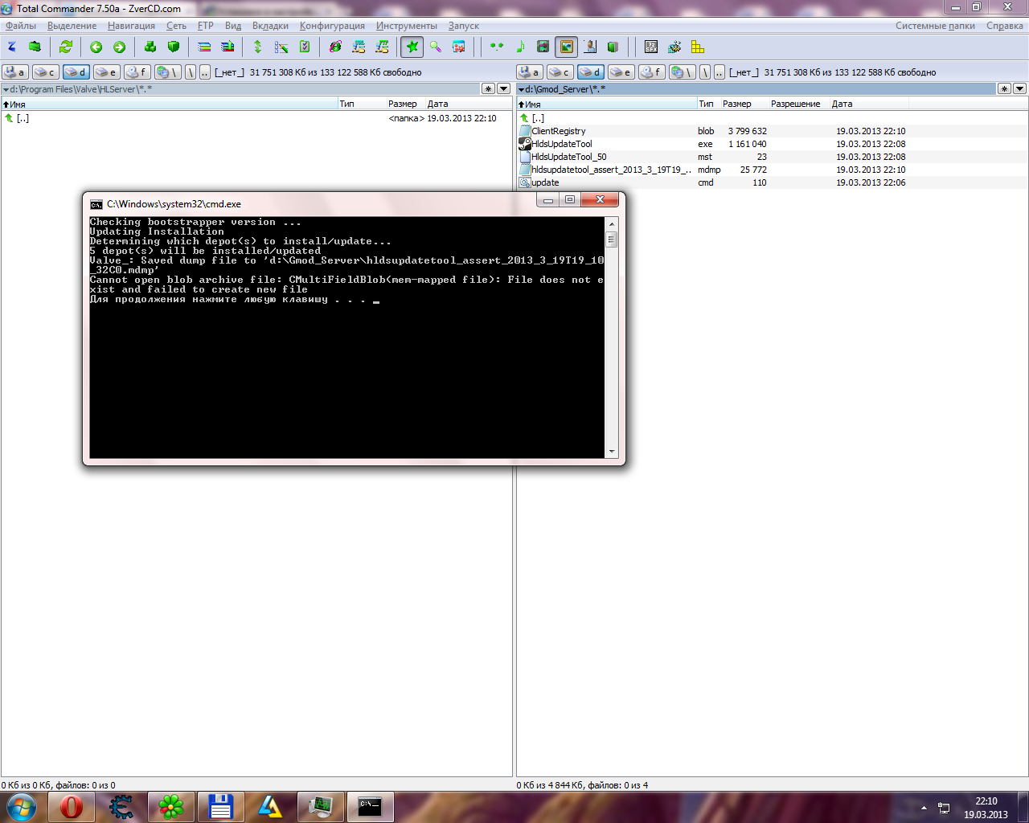Click right panel root directory backslash button
The height and width of the screenshot is (823, 1029).
(705, 72)
